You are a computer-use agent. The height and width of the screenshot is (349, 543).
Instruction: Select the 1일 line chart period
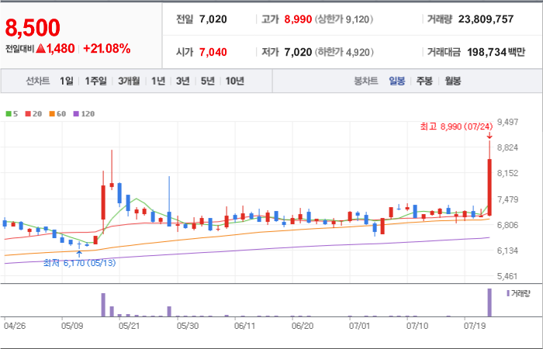click(x=67, y=81)
